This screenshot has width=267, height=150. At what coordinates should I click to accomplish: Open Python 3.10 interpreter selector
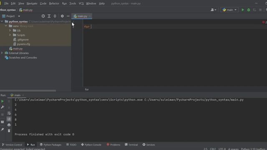[x=254, y=149]
